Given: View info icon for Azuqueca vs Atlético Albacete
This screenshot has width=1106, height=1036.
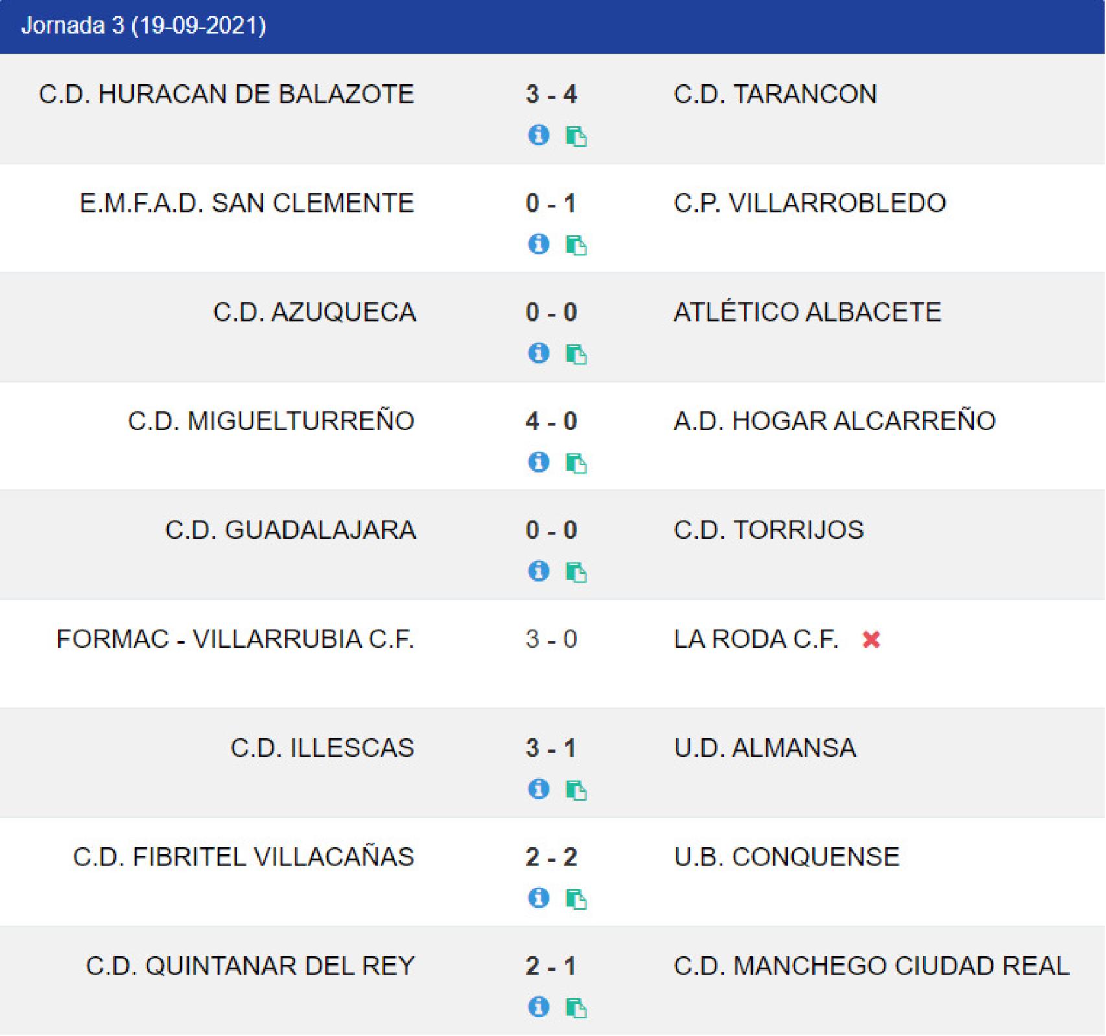Looking at the screenshot, I should coord(539,353).
